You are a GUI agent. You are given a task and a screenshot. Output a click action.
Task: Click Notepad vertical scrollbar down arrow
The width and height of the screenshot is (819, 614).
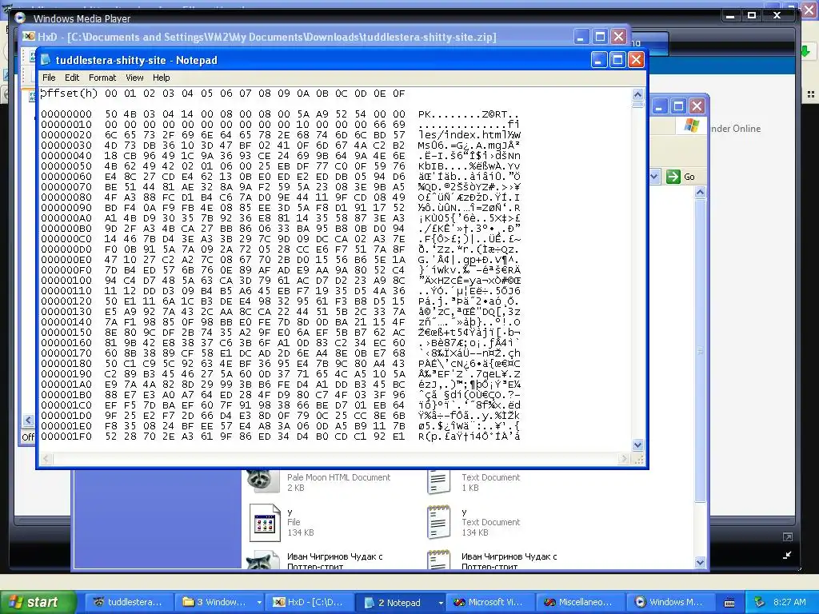coord(637,445)
